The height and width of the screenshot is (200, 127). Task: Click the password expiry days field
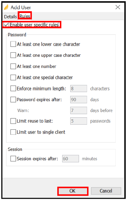pyautogui.click(x=78, y=99)
